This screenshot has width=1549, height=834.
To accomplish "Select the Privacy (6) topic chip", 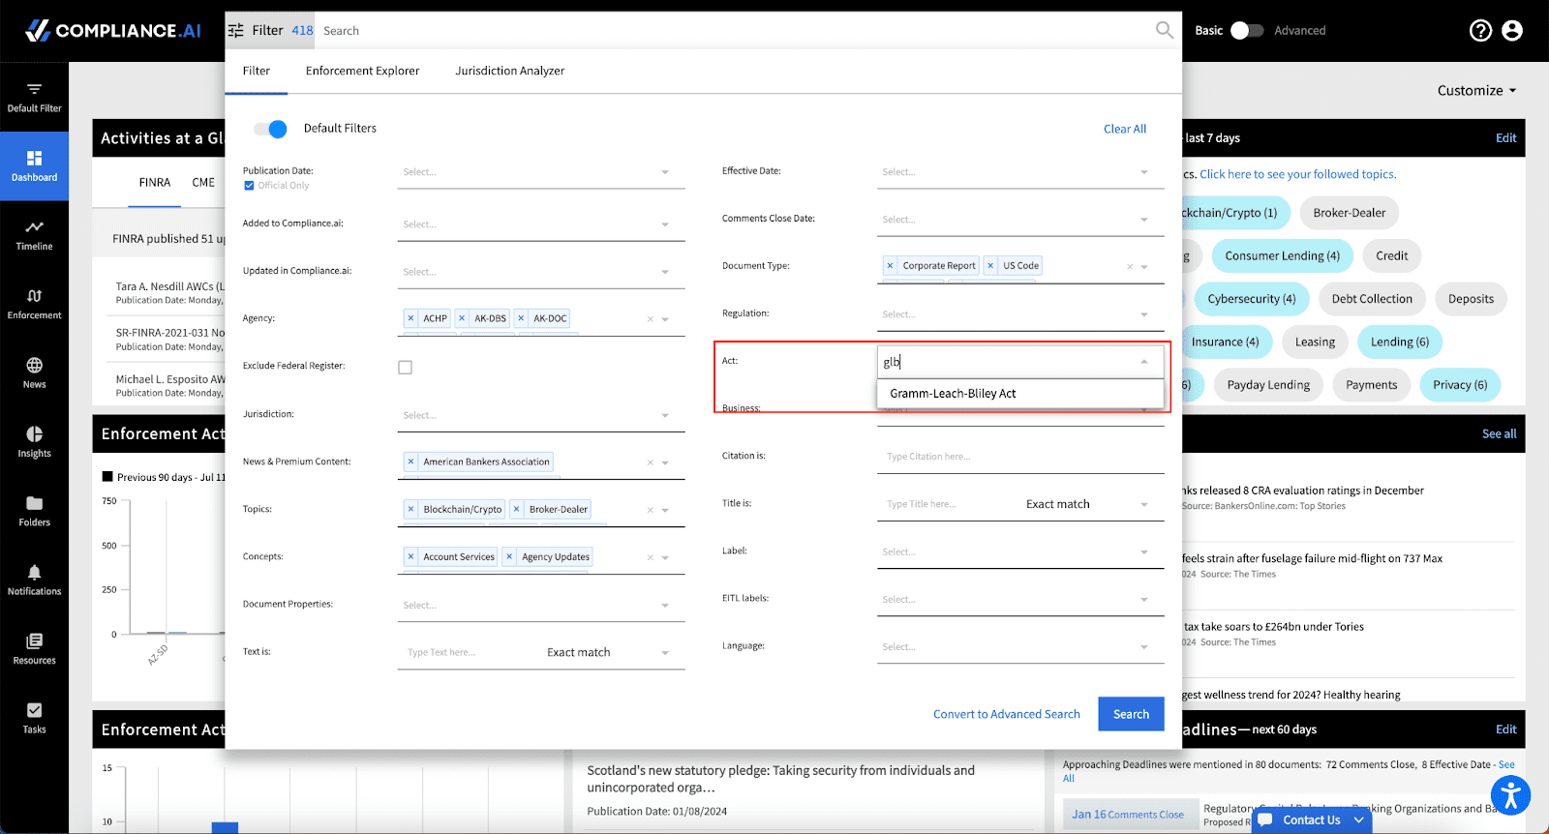I will (1460, 385).
